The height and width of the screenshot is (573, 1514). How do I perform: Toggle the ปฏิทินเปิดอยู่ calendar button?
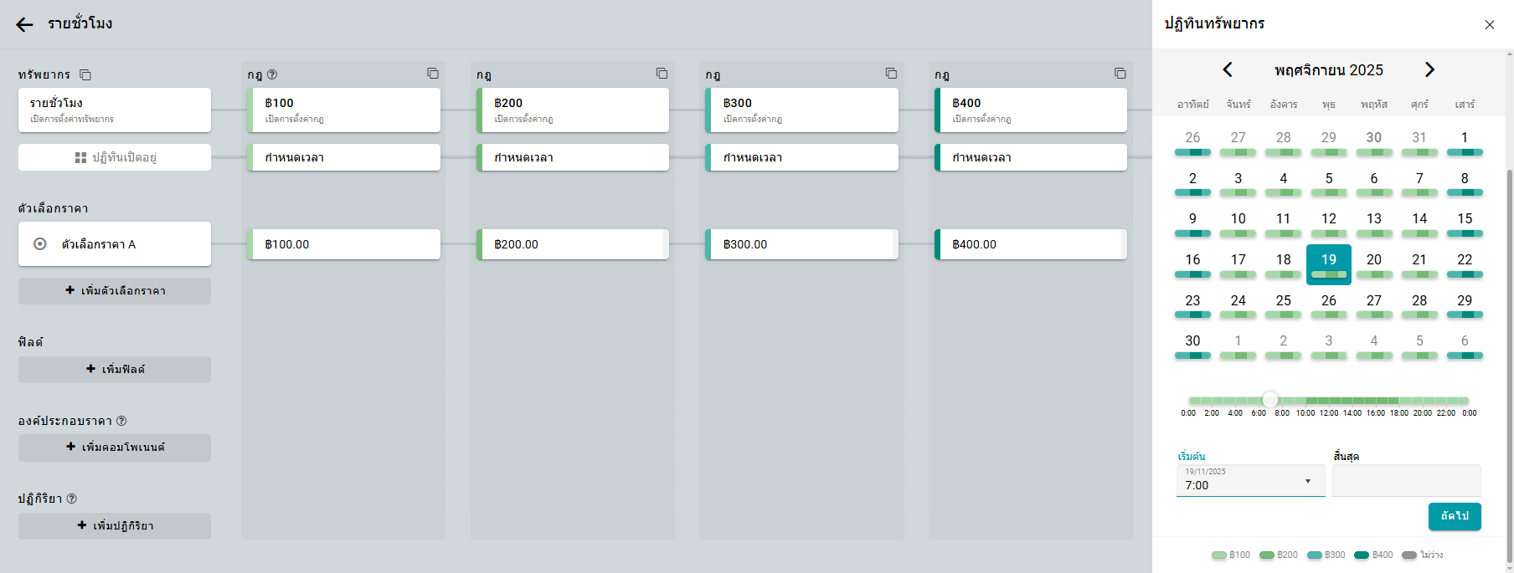pyautogui.click(x=115, y=157)
